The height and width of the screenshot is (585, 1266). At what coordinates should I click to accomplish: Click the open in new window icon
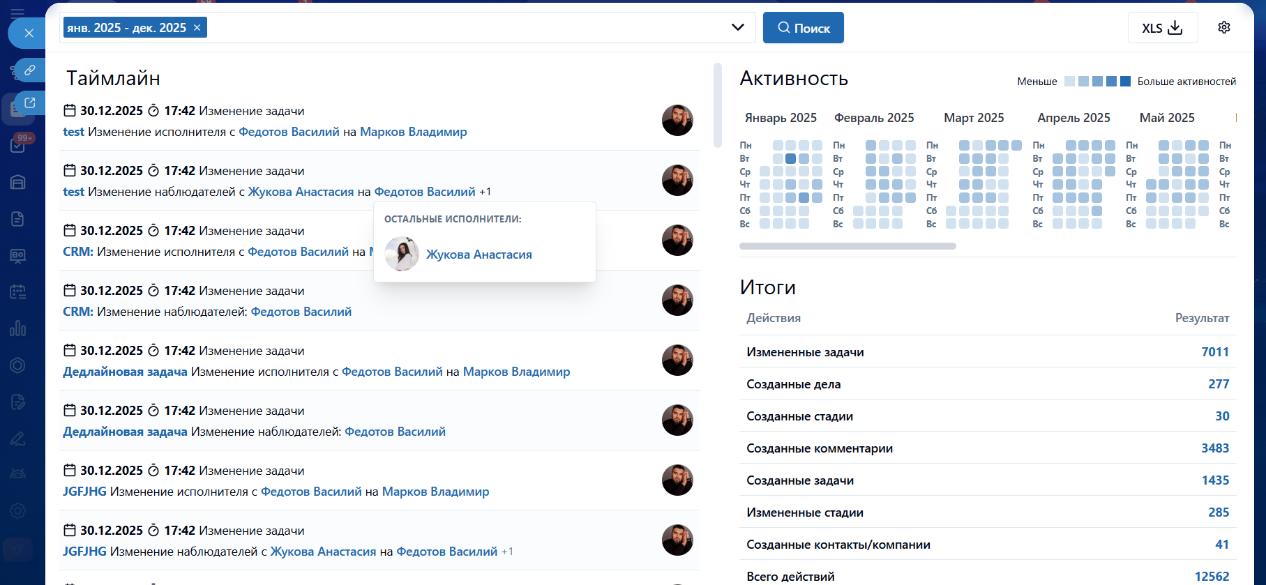click(29, 103)
